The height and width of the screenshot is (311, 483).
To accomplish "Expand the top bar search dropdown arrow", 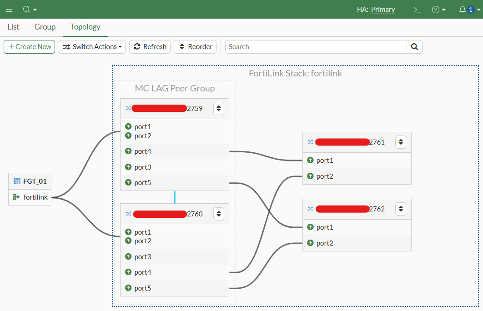I will (35, 10).
